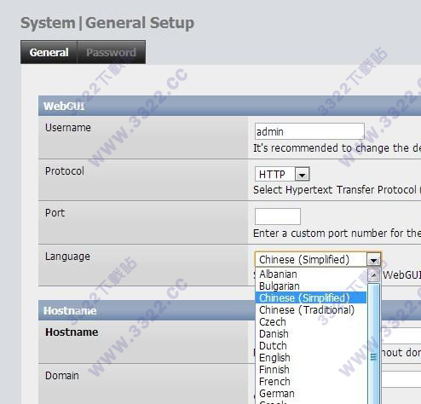Select Dutch language option
421x404 pixels.
[311, 346]
